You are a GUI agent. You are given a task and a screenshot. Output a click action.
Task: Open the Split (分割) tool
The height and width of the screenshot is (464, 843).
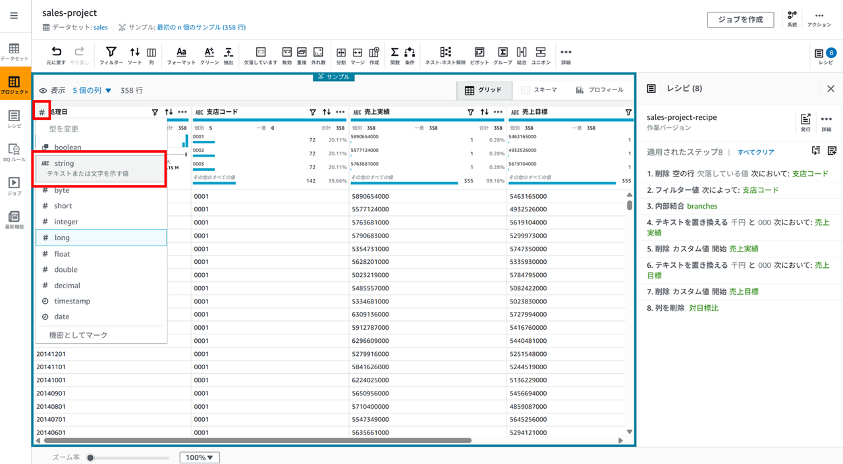click(341, 55)
